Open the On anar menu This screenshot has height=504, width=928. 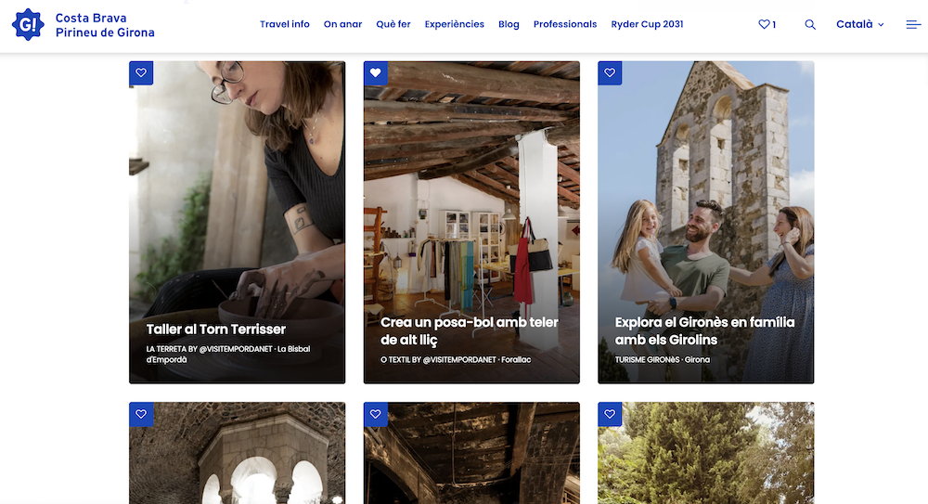(342, 24)
